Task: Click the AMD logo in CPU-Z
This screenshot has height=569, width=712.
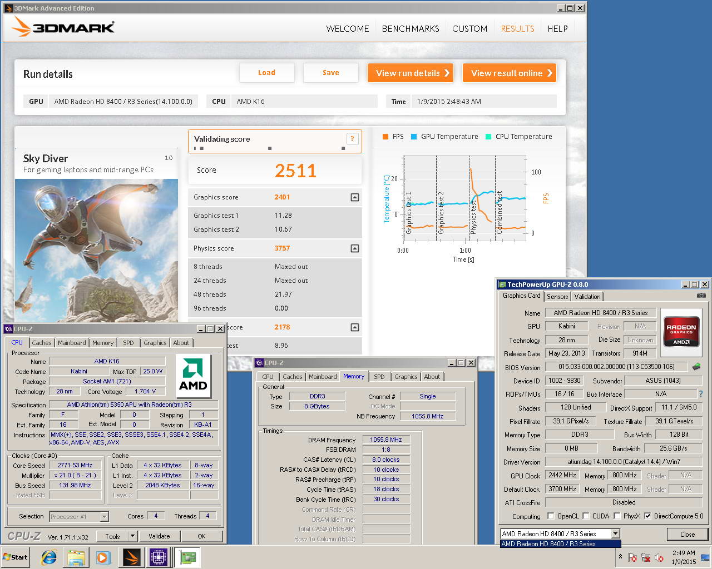Action: point(193,376)
